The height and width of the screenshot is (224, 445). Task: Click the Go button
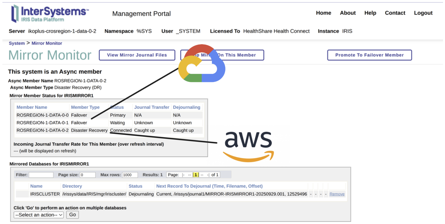[73, 215]
